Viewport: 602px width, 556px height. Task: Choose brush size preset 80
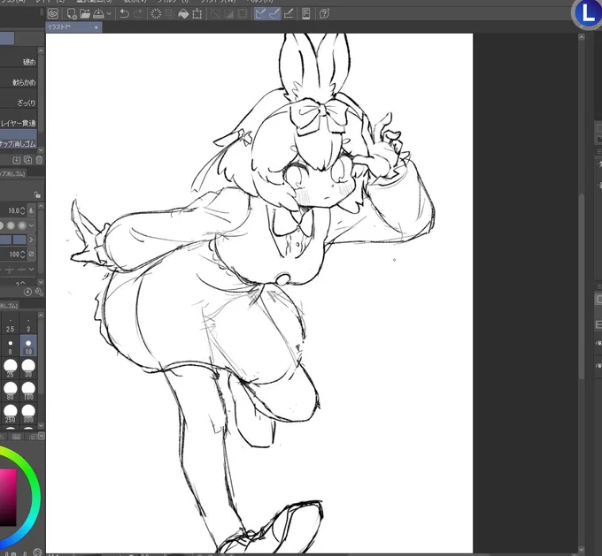pos(11,391)
